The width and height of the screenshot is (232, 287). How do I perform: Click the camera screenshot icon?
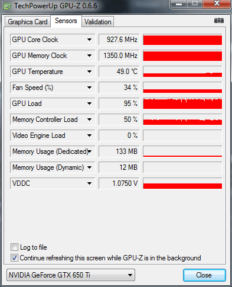[219, 21]
